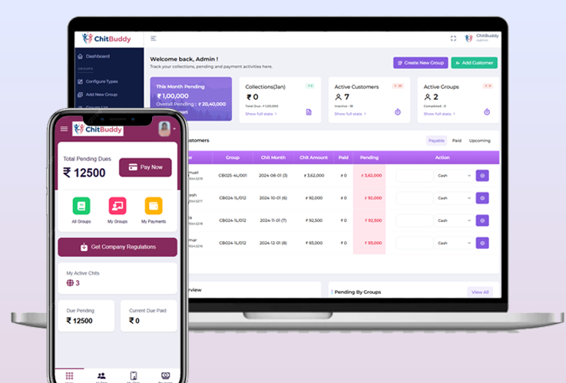
Task: Tap Due Pending ₹12500 card on phone
Action: coord(86,315)
